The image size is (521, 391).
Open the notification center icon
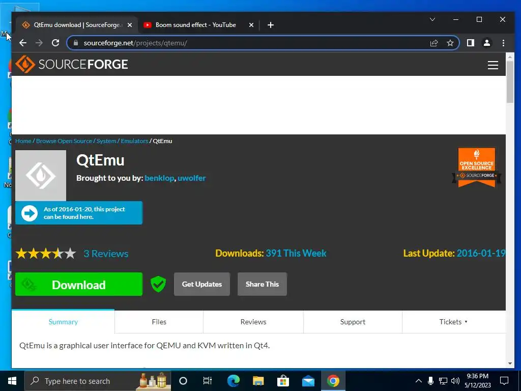504,381
